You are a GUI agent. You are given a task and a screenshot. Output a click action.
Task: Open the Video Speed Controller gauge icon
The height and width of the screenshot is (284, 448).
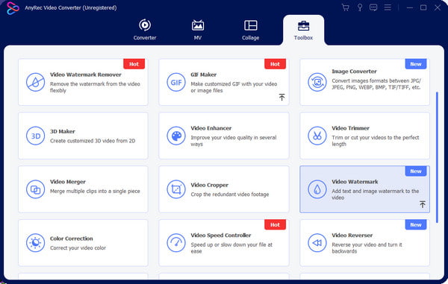[176, 243]
